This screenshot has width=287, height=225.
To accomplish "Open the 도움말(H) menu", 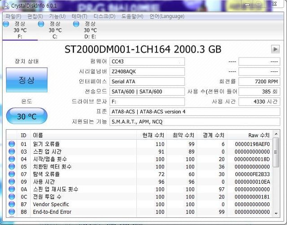I will (132, 17).
